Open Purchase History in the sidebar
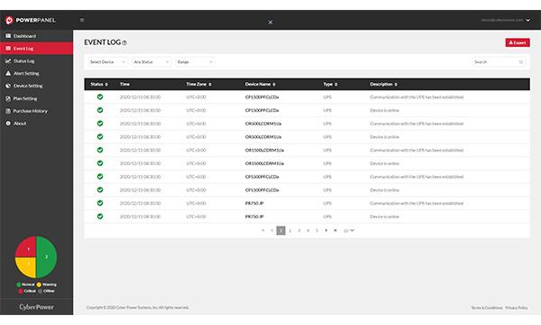 pyautogui.click(x=37, y=111)
